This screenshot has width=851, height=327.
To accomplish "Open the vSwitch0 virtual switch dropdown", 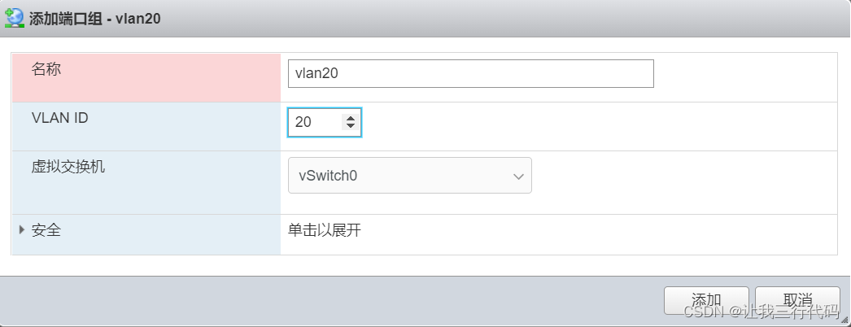I will click(410, 175).
